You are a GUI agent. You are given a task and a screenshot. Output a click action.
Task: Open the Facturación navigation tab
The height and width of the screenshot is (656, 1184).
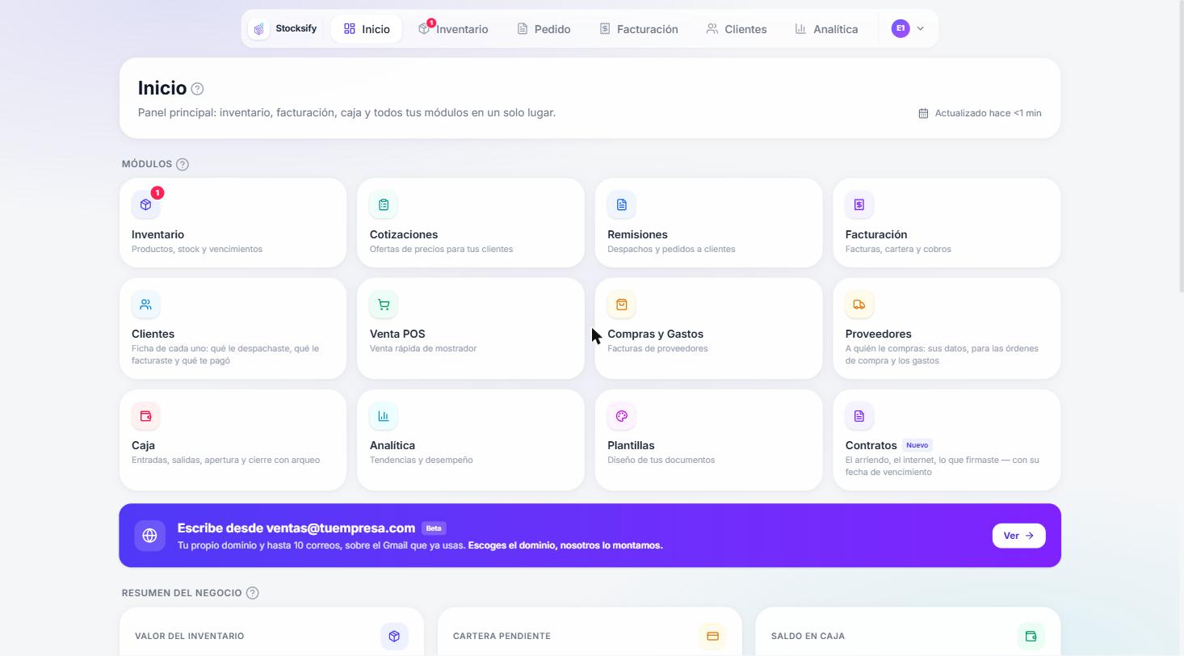(638, 29)
